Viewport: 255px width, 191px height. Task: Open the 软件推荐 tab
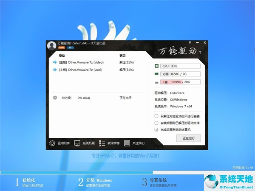(x=113, y=143)
